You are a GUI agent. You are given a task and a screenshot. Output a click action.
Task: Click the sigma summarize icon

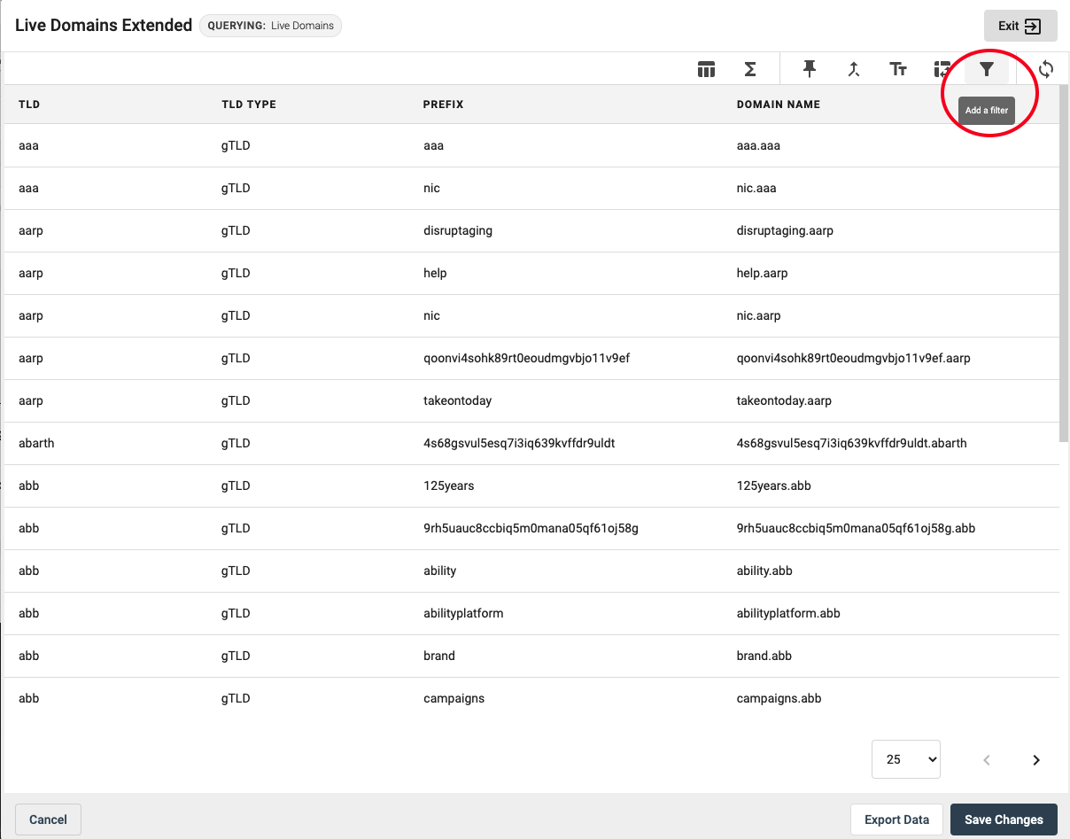tap(749, 69)
